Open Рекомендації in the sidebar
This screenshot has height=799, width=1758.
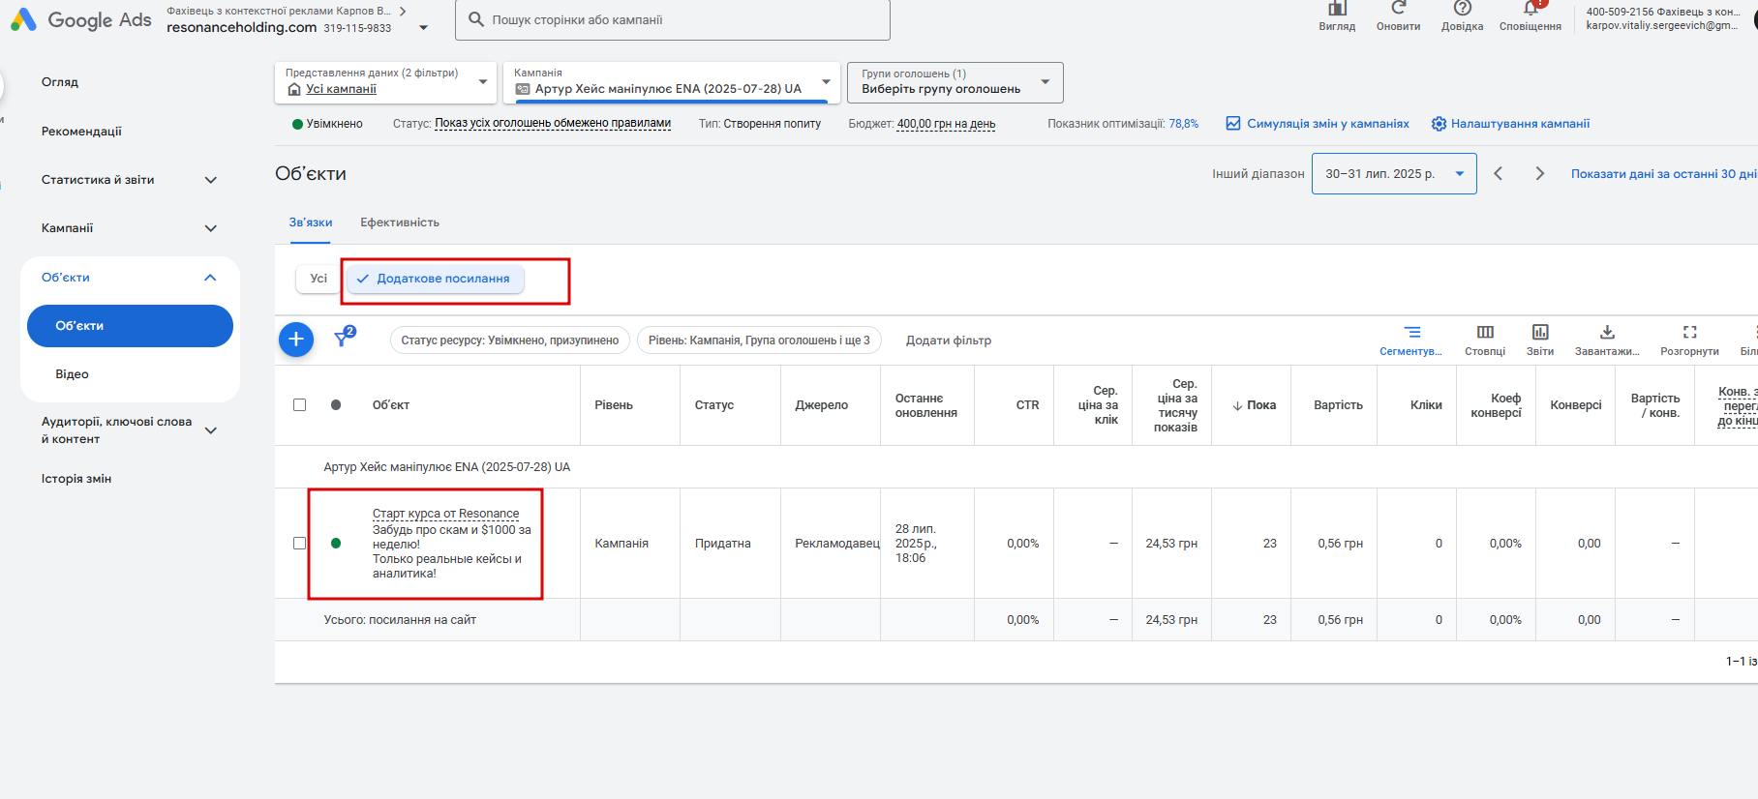(81, 132)
